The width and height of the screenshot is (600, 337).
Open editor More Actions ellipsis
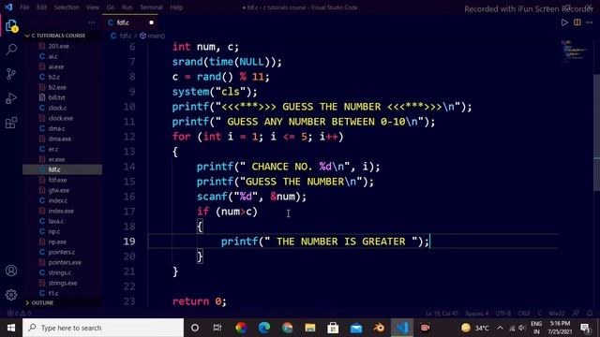tap(590, 22)
